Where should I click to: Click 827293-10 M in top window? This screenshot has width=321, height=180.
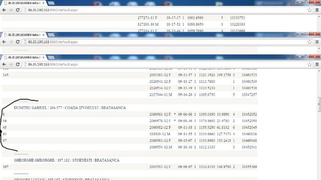[x=148, y=24]
